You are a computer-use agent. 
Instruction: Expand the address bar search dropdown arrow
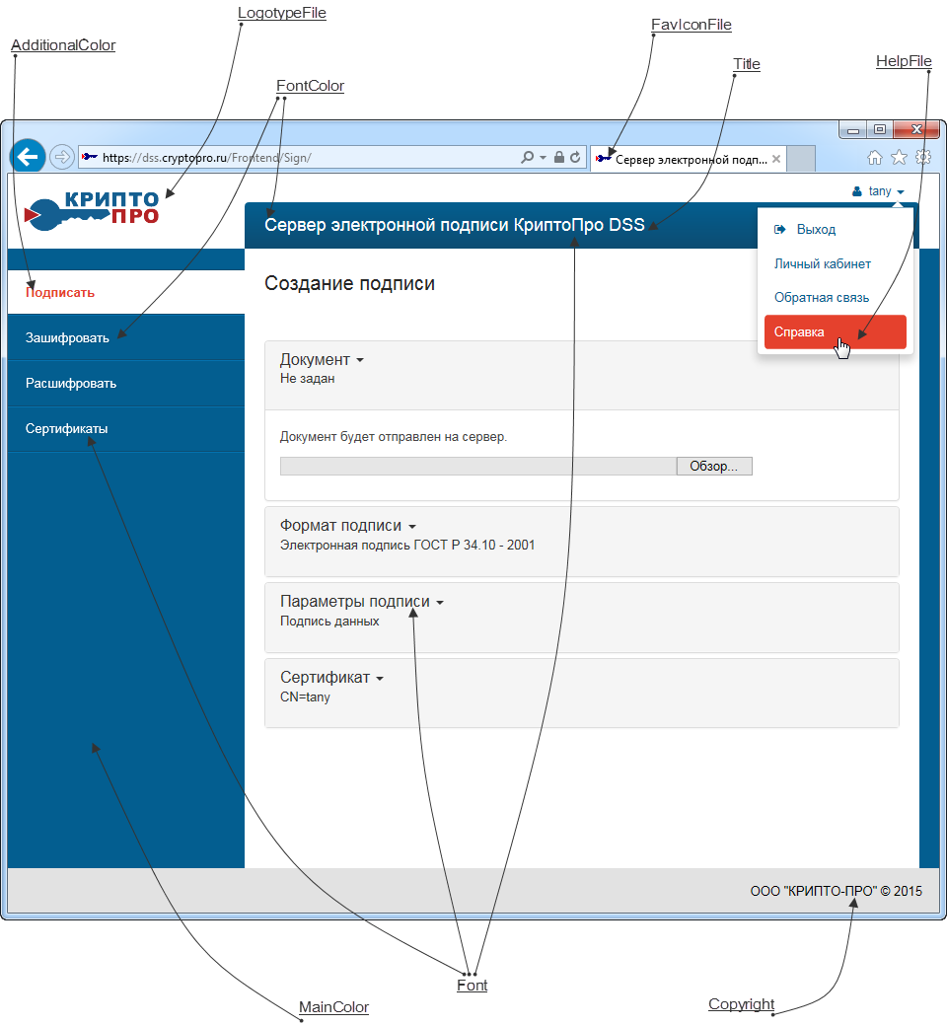click(x=543, y=157)
